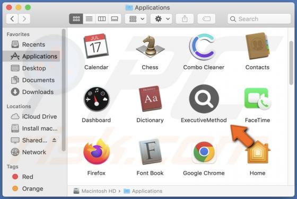
Task: Open Downloads in the sidebar
Action: point(31,92)
